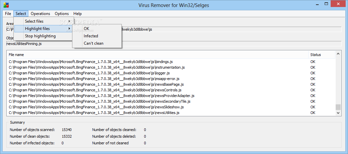Click the Number of objects cleaned label
This screenshot has width=348, height=154.
tap(114, 130)
